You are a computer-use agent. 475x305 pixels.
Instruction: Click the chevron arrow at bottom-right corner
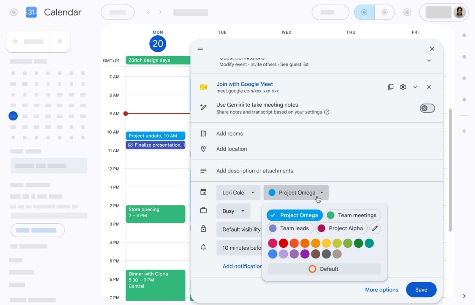464,296
